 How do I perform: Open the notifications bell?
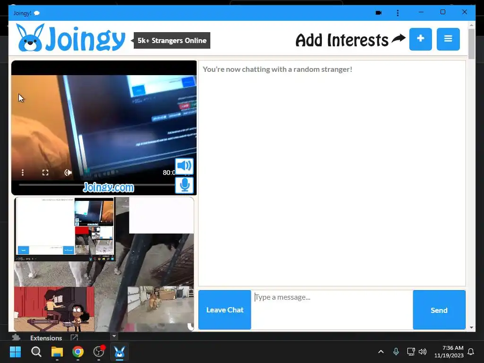[x=471, y=352]
